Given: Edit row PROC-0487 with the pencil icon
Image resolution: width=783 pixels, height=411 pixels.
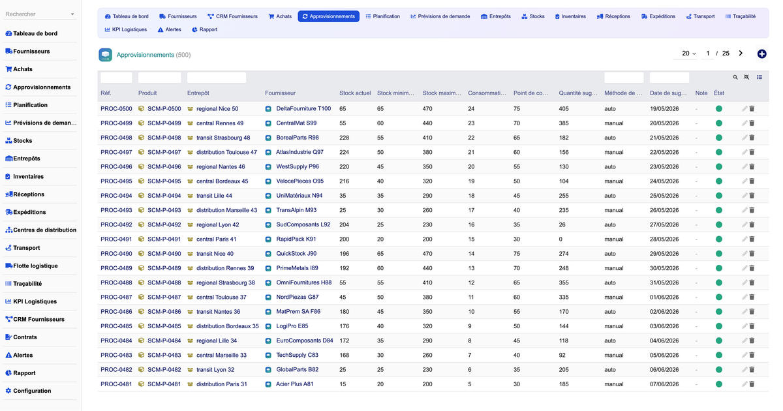Looking at the screenshot, I should 745,297.
